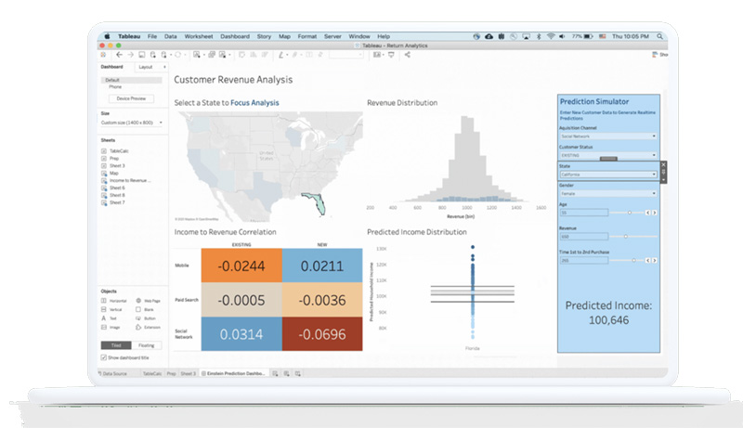The height and width of the screenshot is (428, 743).
Task: Open the Einstein Prediction Dashboard tab
Action: 234,373
